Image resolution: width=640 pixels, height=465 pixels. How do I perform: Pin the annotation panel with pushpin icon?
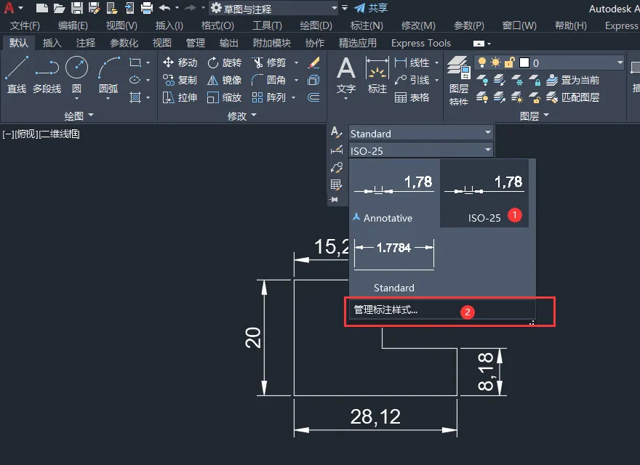coord(335,200)
